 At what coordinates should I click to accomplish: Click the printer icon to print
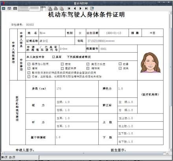pyautogui.click(x=56, y=9)
